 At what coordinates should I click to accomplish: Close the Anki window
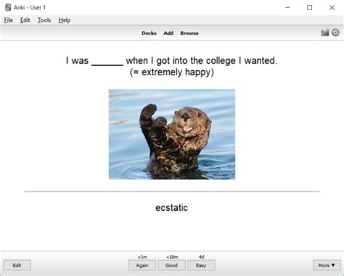tap(332, 7)
